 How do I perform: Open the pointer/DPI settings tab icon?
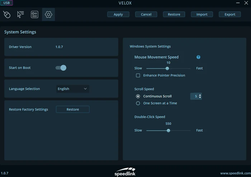coord(20,15)
